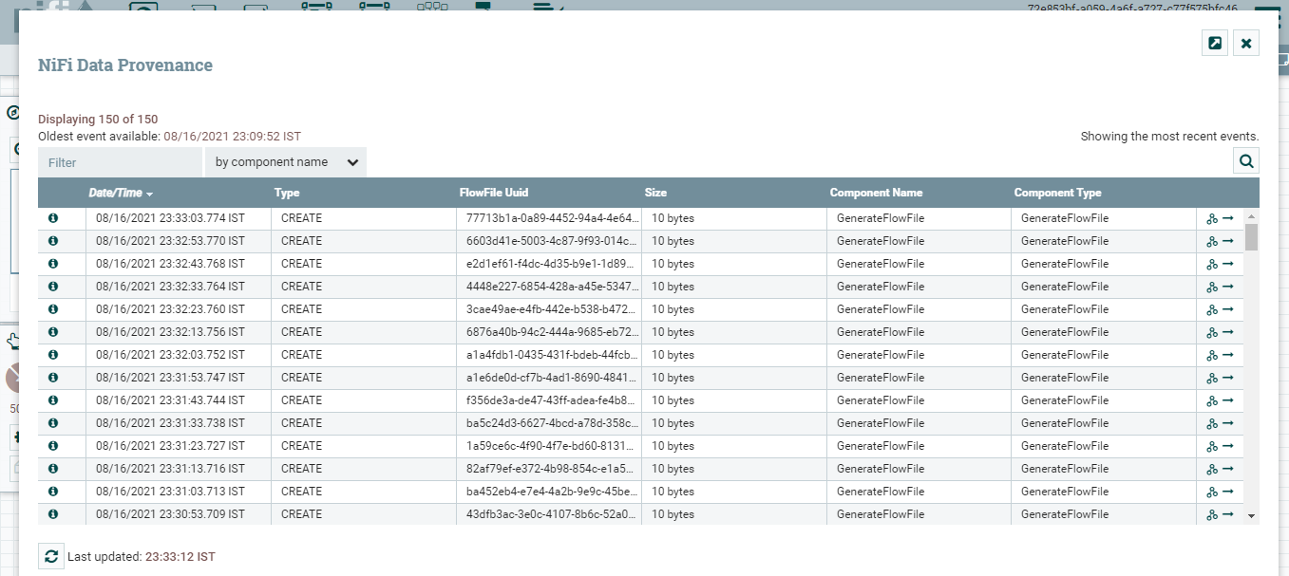Click the search magnifier icon above the table

pyautogui.click(x=1246, y=161)
